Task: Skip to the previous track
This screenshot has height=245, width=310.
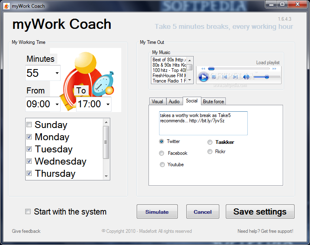Action: coord(225,77)
